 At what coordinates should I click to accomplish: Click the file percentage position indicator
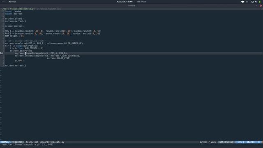pyautogui.click(x=240, y=142)
